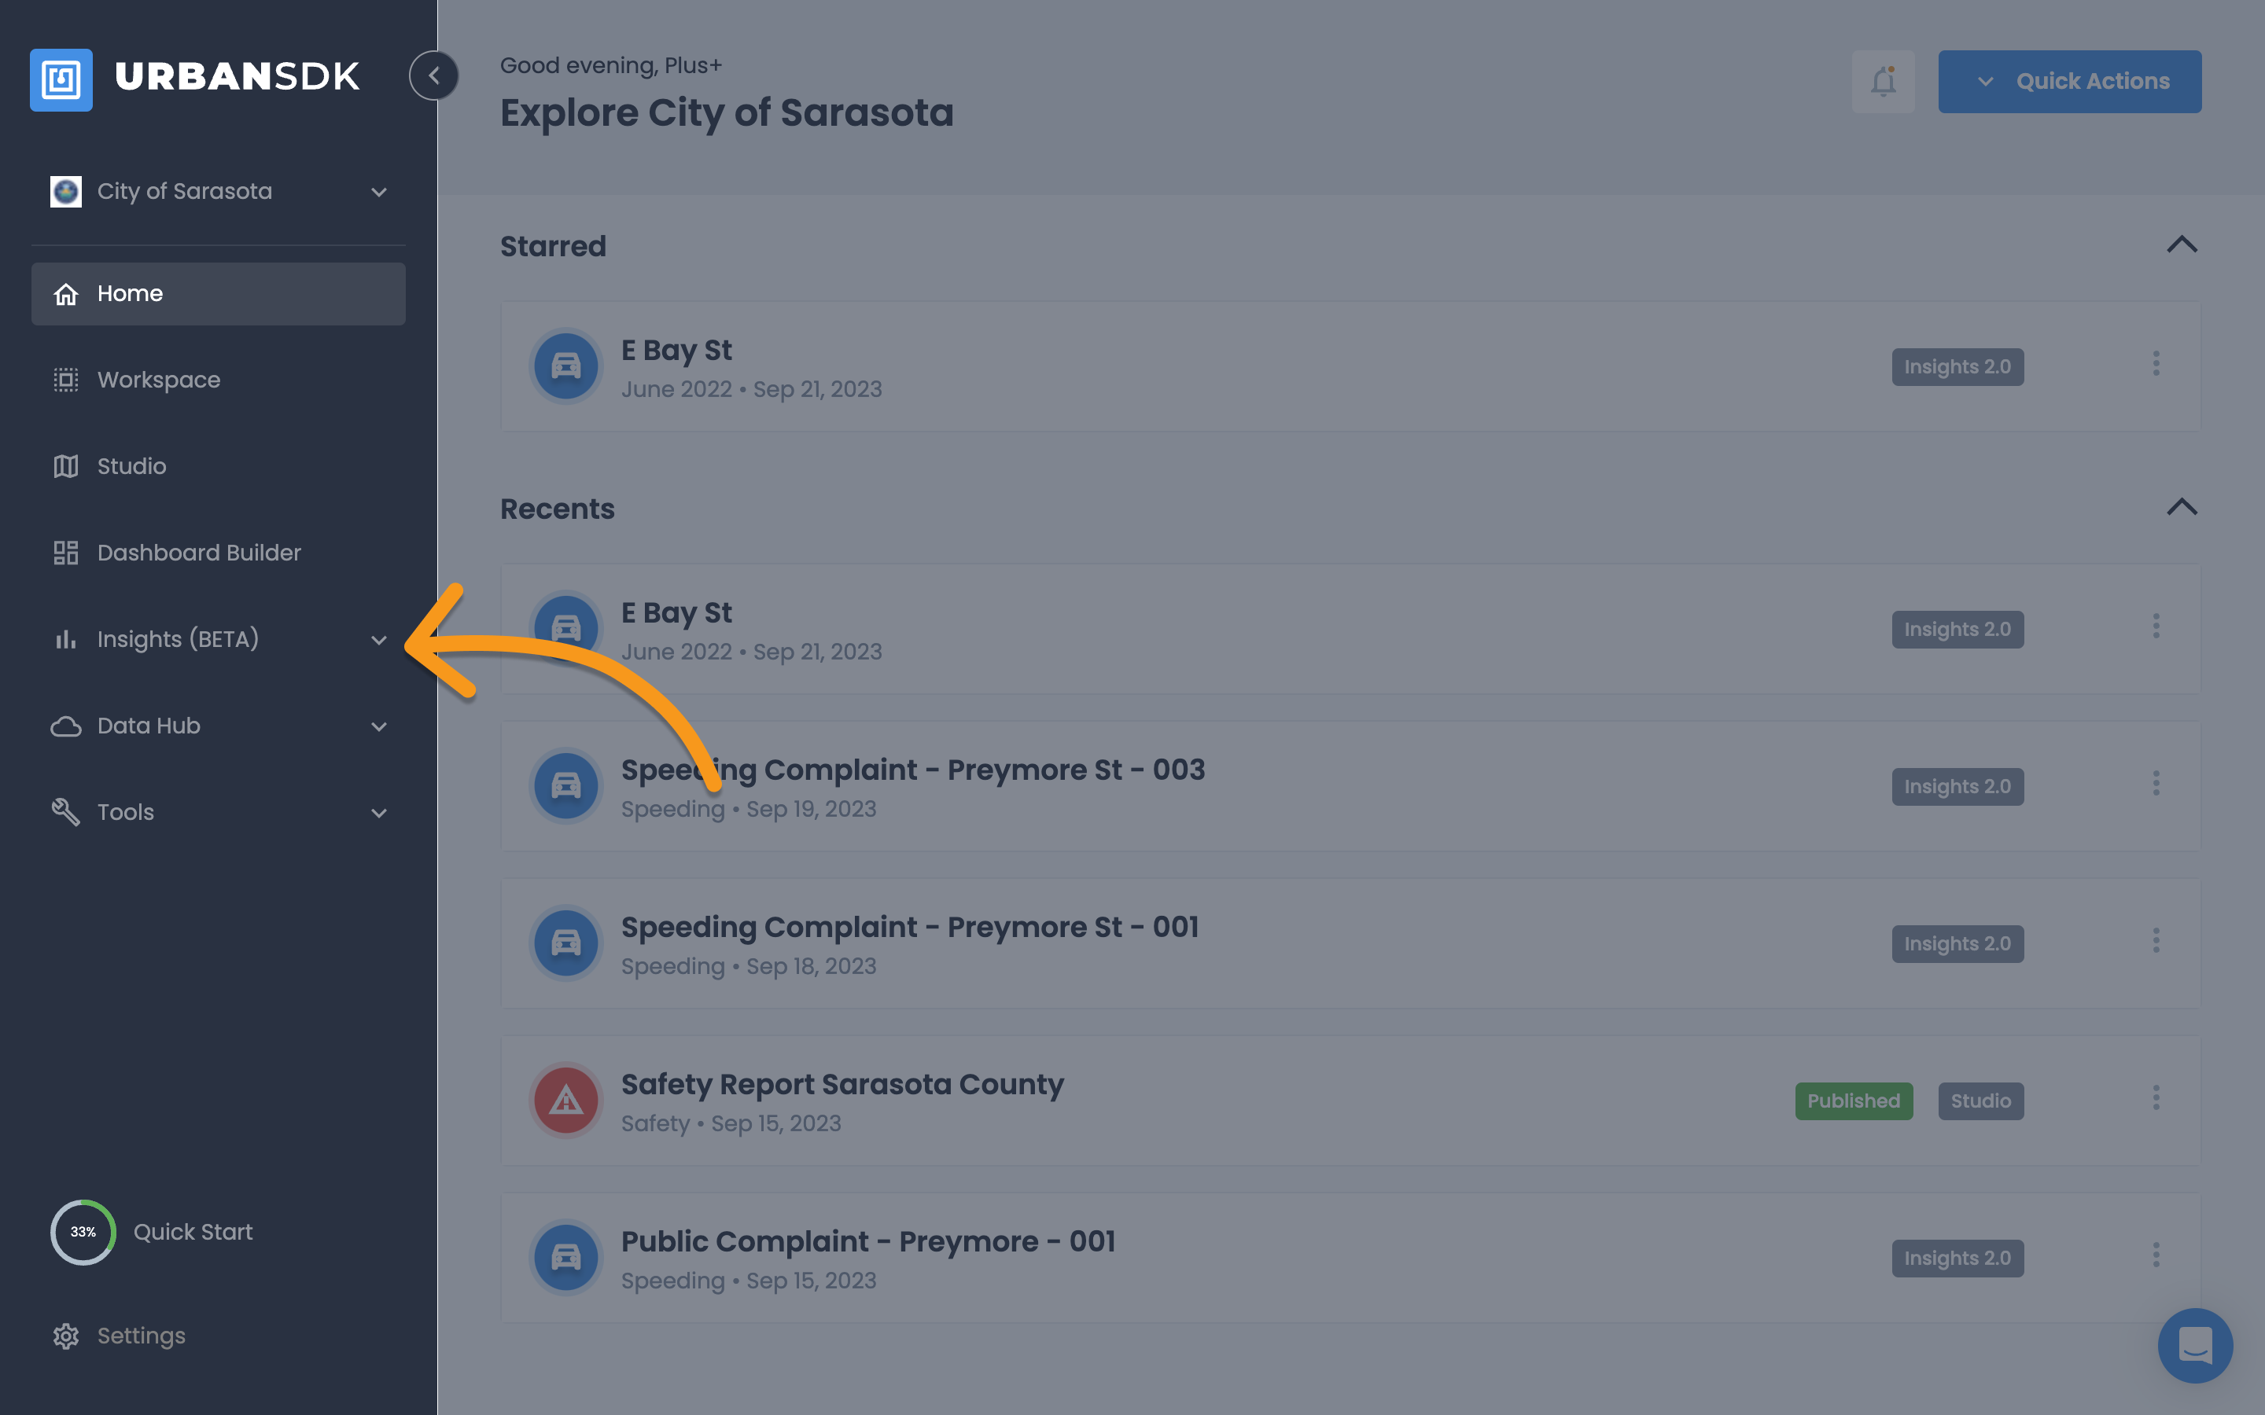This screenshot has width=2265, height=1415.
Task: Click the Quick Start 33% progress ring
Action: [83, 1232]
